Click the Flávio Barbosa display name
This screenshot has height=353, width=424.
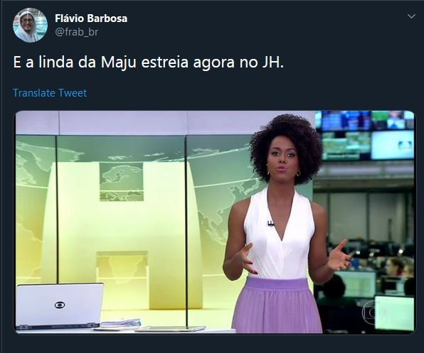[x=91, y=18]
